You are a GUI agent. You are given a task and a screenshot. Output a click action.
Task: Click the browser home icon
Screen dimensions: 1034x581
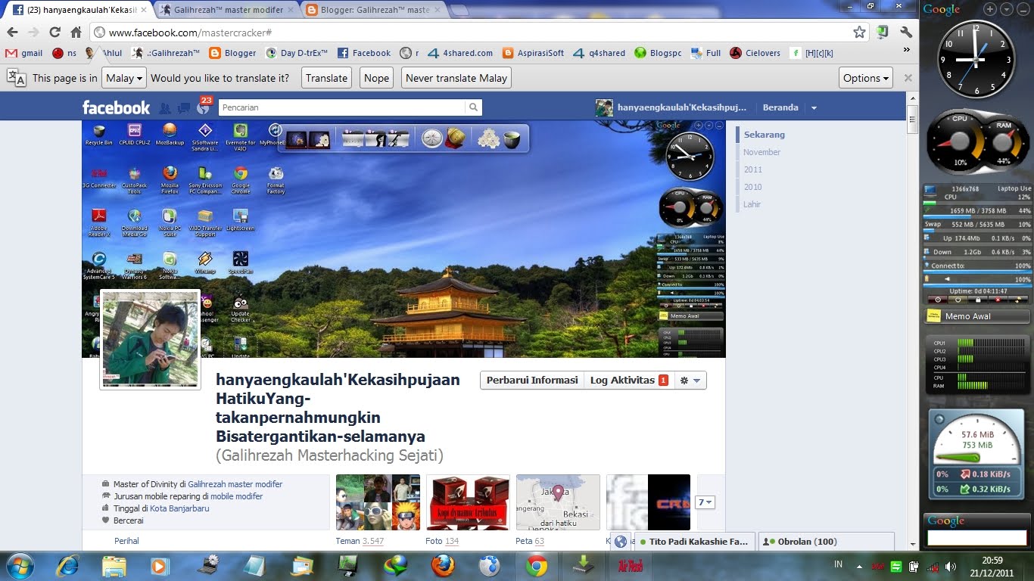[75, 33]
